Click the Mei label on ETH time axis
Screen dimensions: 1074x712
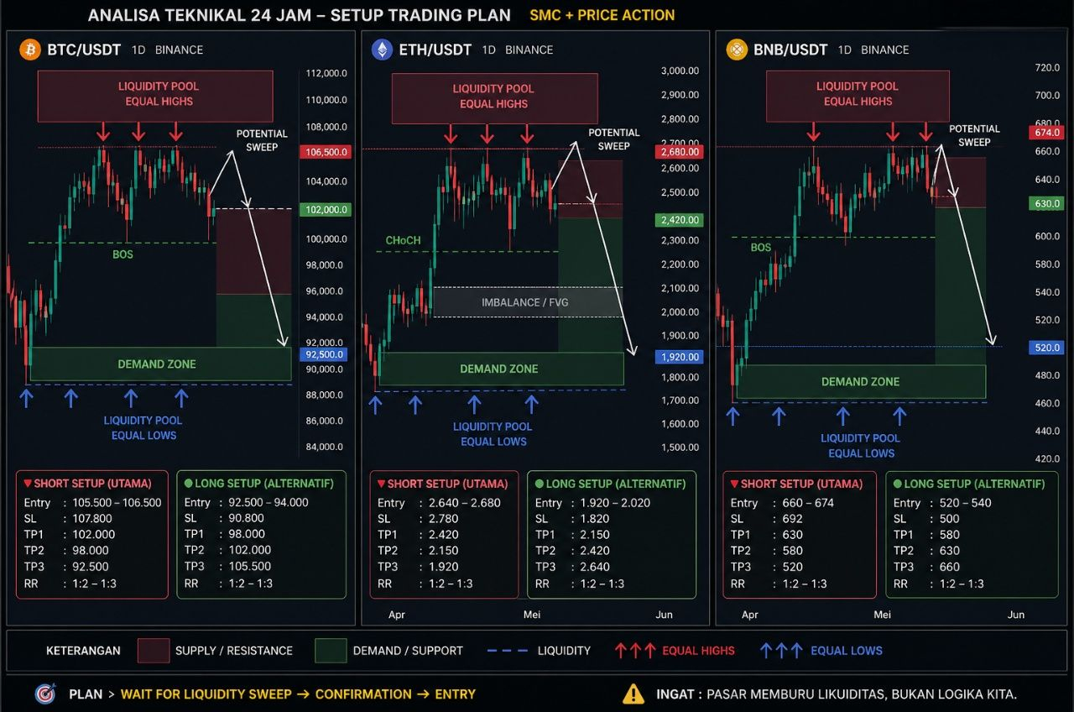coord(532,615)
